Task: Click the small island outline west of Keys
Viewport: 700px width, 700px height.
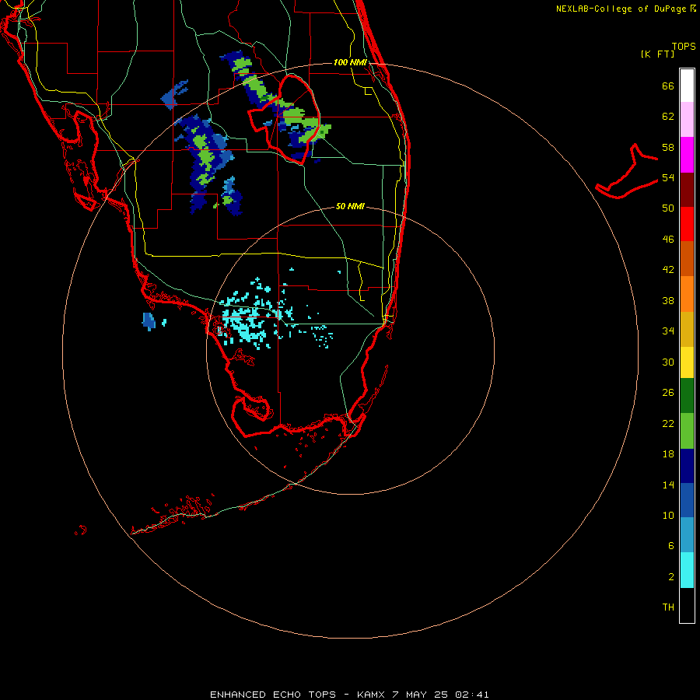Action: coord(81,530)
